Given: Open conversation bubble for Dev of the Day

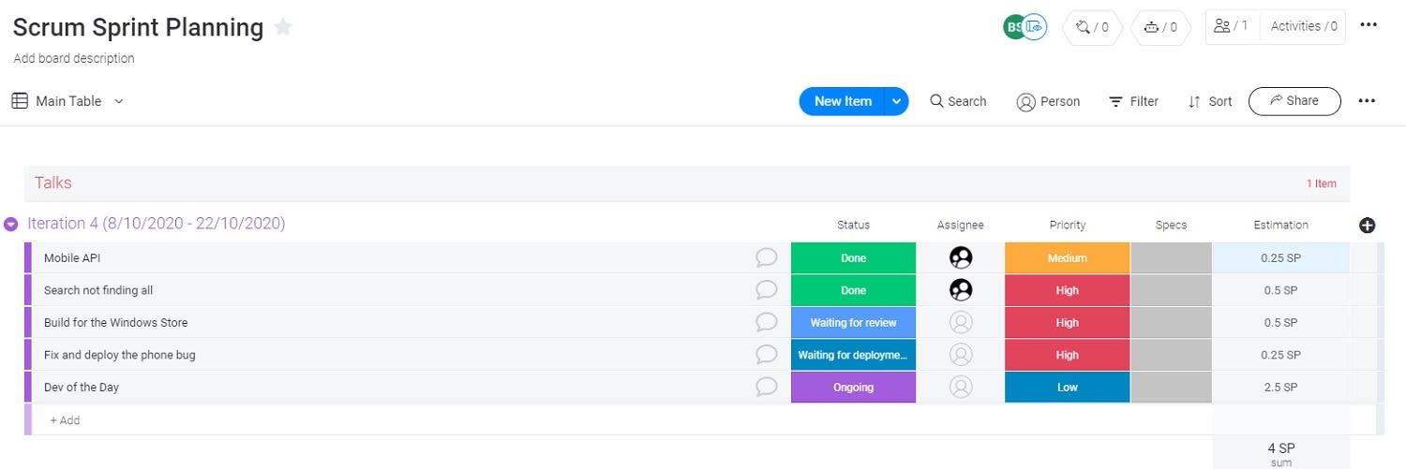Looking at the screenshot, I should tap(767, 387).
